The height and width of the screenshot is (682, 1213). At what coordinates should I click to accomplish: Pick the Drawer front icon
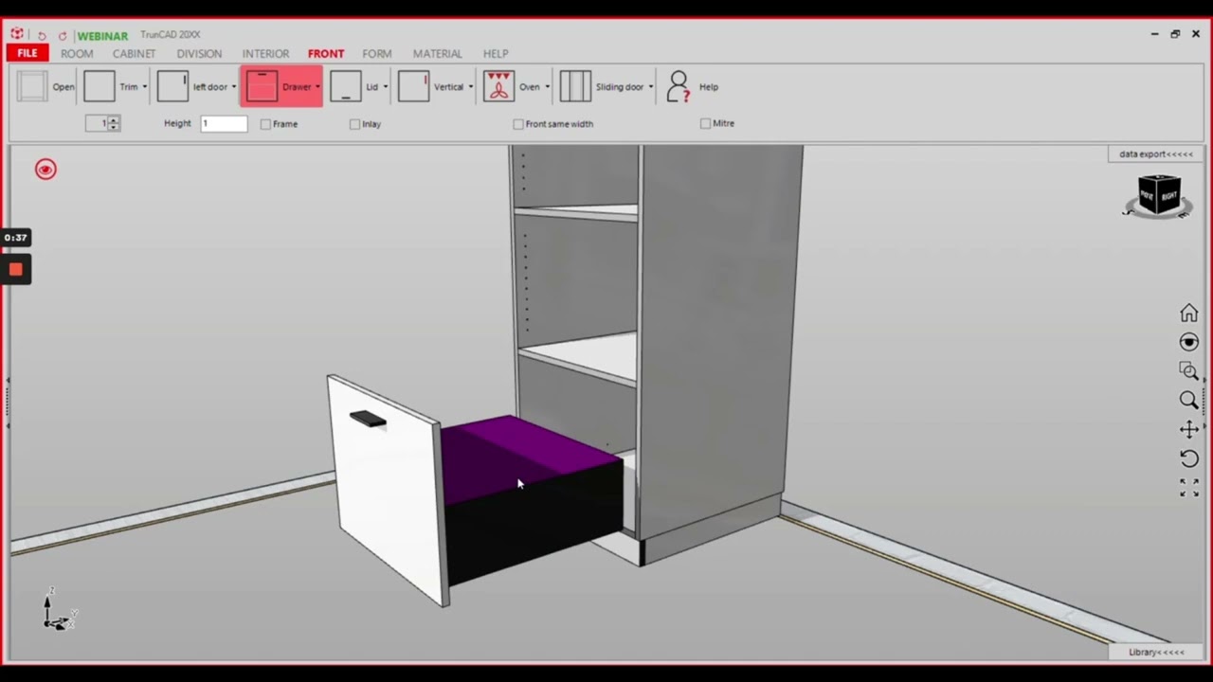(x=262, y=86)
